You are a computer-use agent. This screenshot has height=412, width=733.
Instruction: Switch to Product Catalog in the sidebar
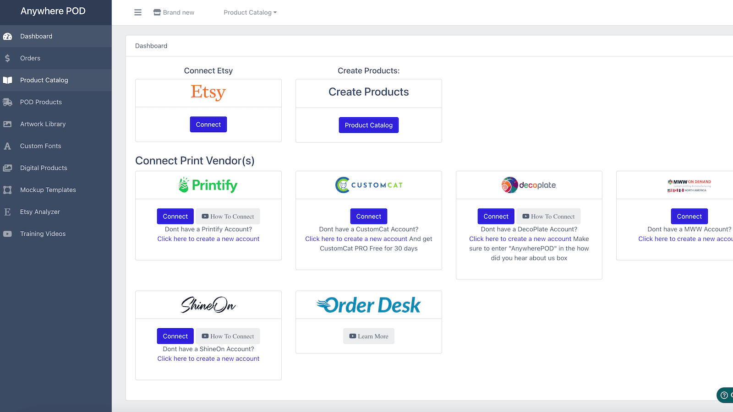[44, 80]
